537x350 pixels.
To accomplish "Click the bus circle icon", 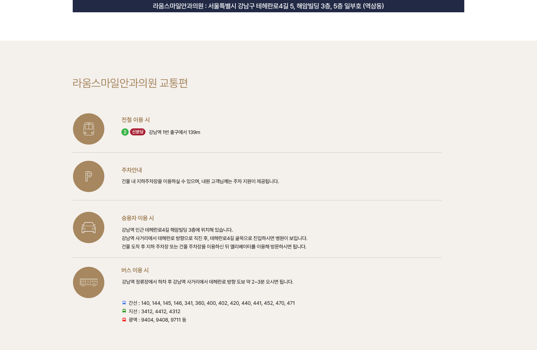I will [x=89, y=282].
